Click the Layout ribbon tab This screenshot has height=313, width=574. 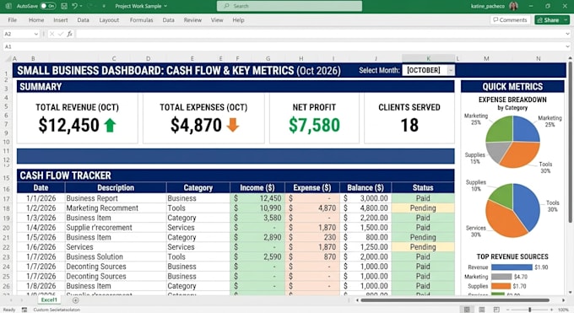[109, 20]
